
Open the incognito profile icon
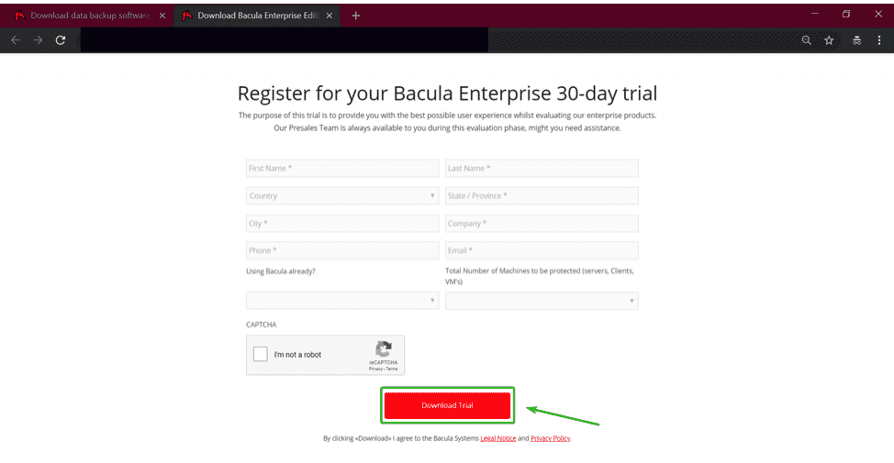pyautogui.click(x=855, y=40)
